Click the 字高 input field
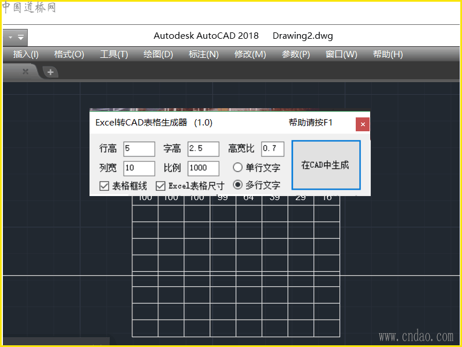Image resolution: width=462 pixels, height=347 pixels. coord(203,149)
